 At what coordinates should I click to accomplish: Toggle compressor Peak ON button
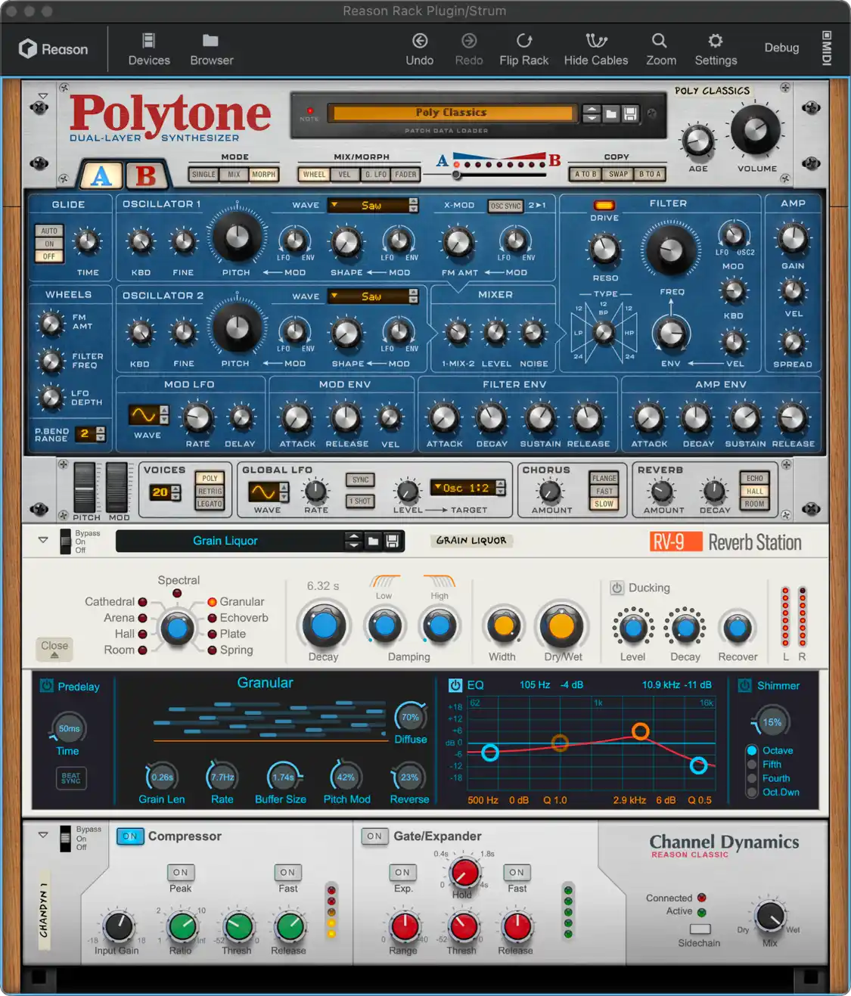click(x=180, y=873)
